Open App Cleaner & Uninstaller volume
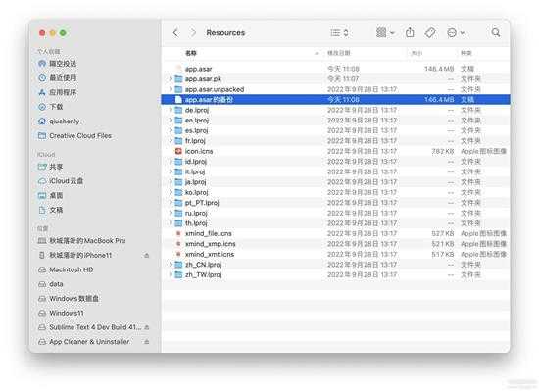Viewport: 539px width, 391px height. click(84, 342)
